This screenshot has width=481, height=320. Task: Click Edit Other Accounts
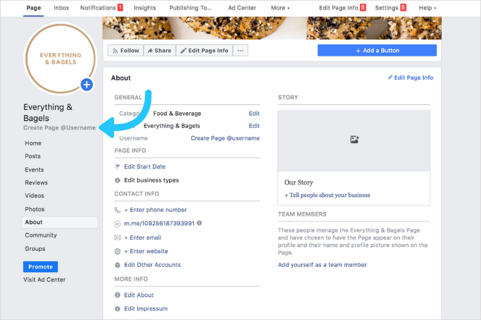click(153, 265)
